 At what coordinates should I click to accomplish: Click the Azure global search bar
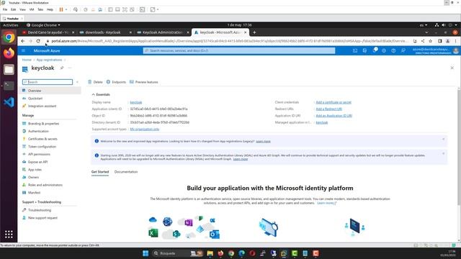click(x=239, y=50)
